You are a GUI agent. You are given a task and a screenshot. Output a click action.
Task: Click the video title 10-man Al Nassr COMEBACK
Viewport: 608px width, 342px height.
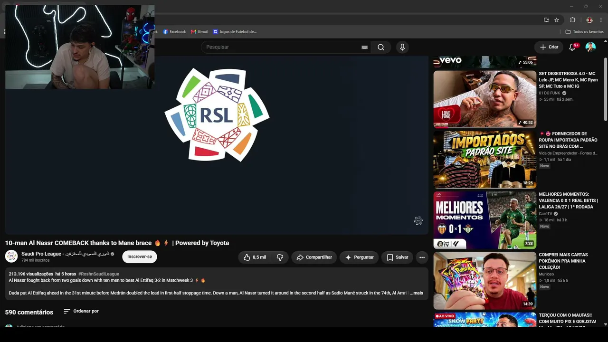[117, 243]
